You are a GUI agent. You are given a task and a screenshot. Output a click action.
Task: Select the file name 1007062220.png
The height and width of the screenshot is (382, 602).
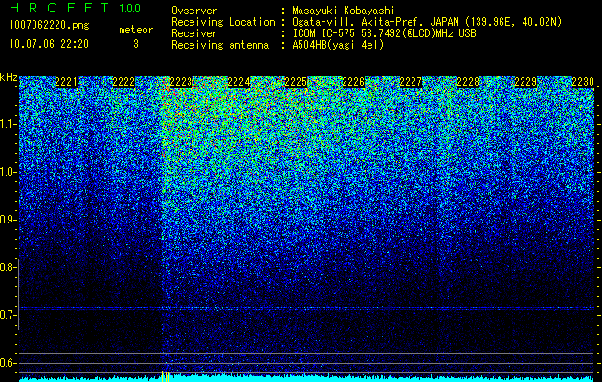[50, 26]
